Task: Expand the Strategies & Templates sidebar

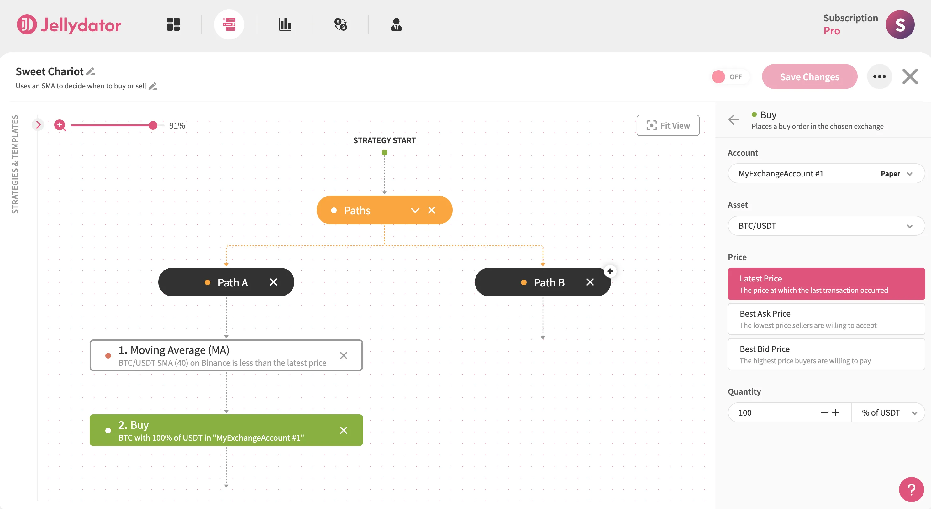Action: (x=38, y=125)
